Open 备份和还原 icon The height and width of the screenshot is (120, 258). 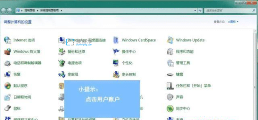tap(62, 52)
